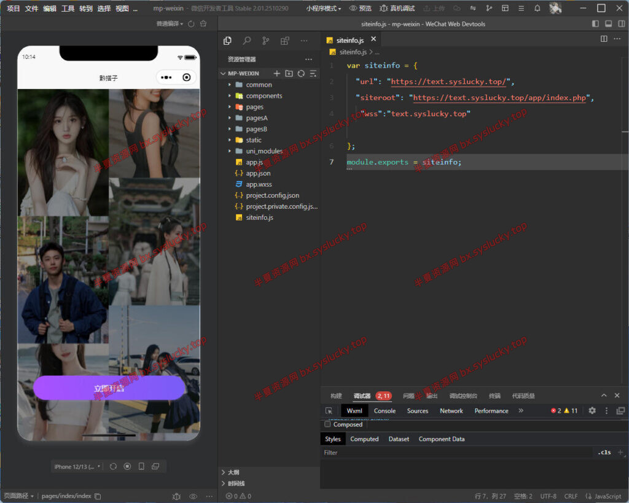629x503 pixels.
Task: Switch to the Computed styles tab
Action: [x=364, y=439]
